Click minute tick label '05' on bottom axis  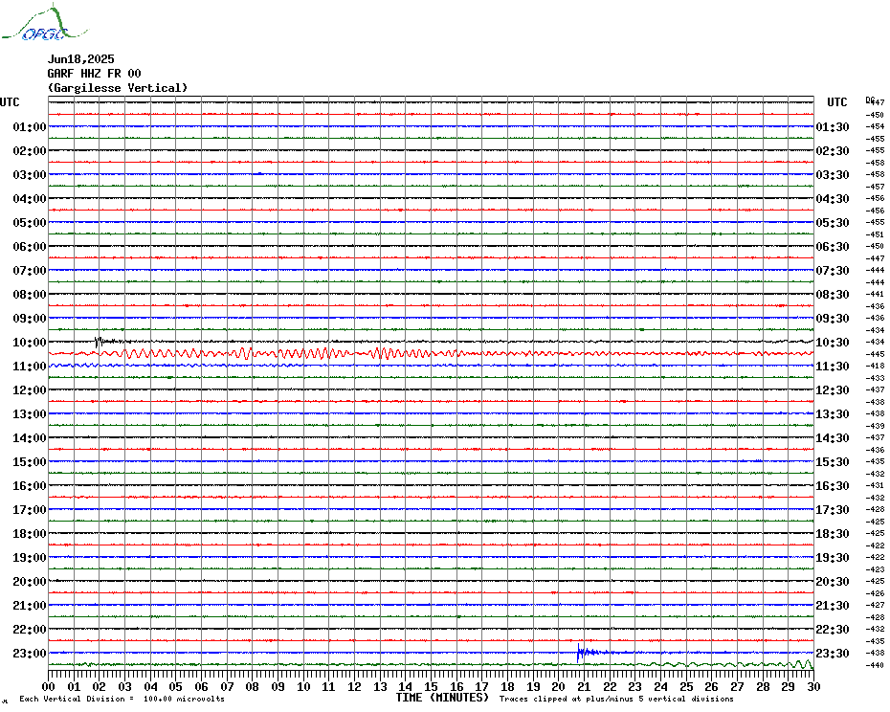point(176,686)
